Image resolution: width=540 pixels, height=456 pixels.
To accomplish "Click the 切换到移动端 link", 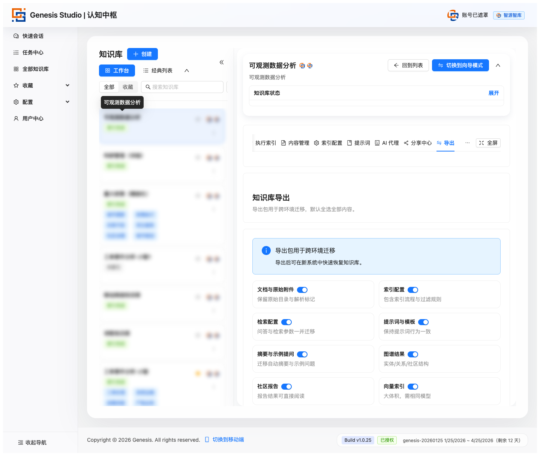I will tap(228, 439).
